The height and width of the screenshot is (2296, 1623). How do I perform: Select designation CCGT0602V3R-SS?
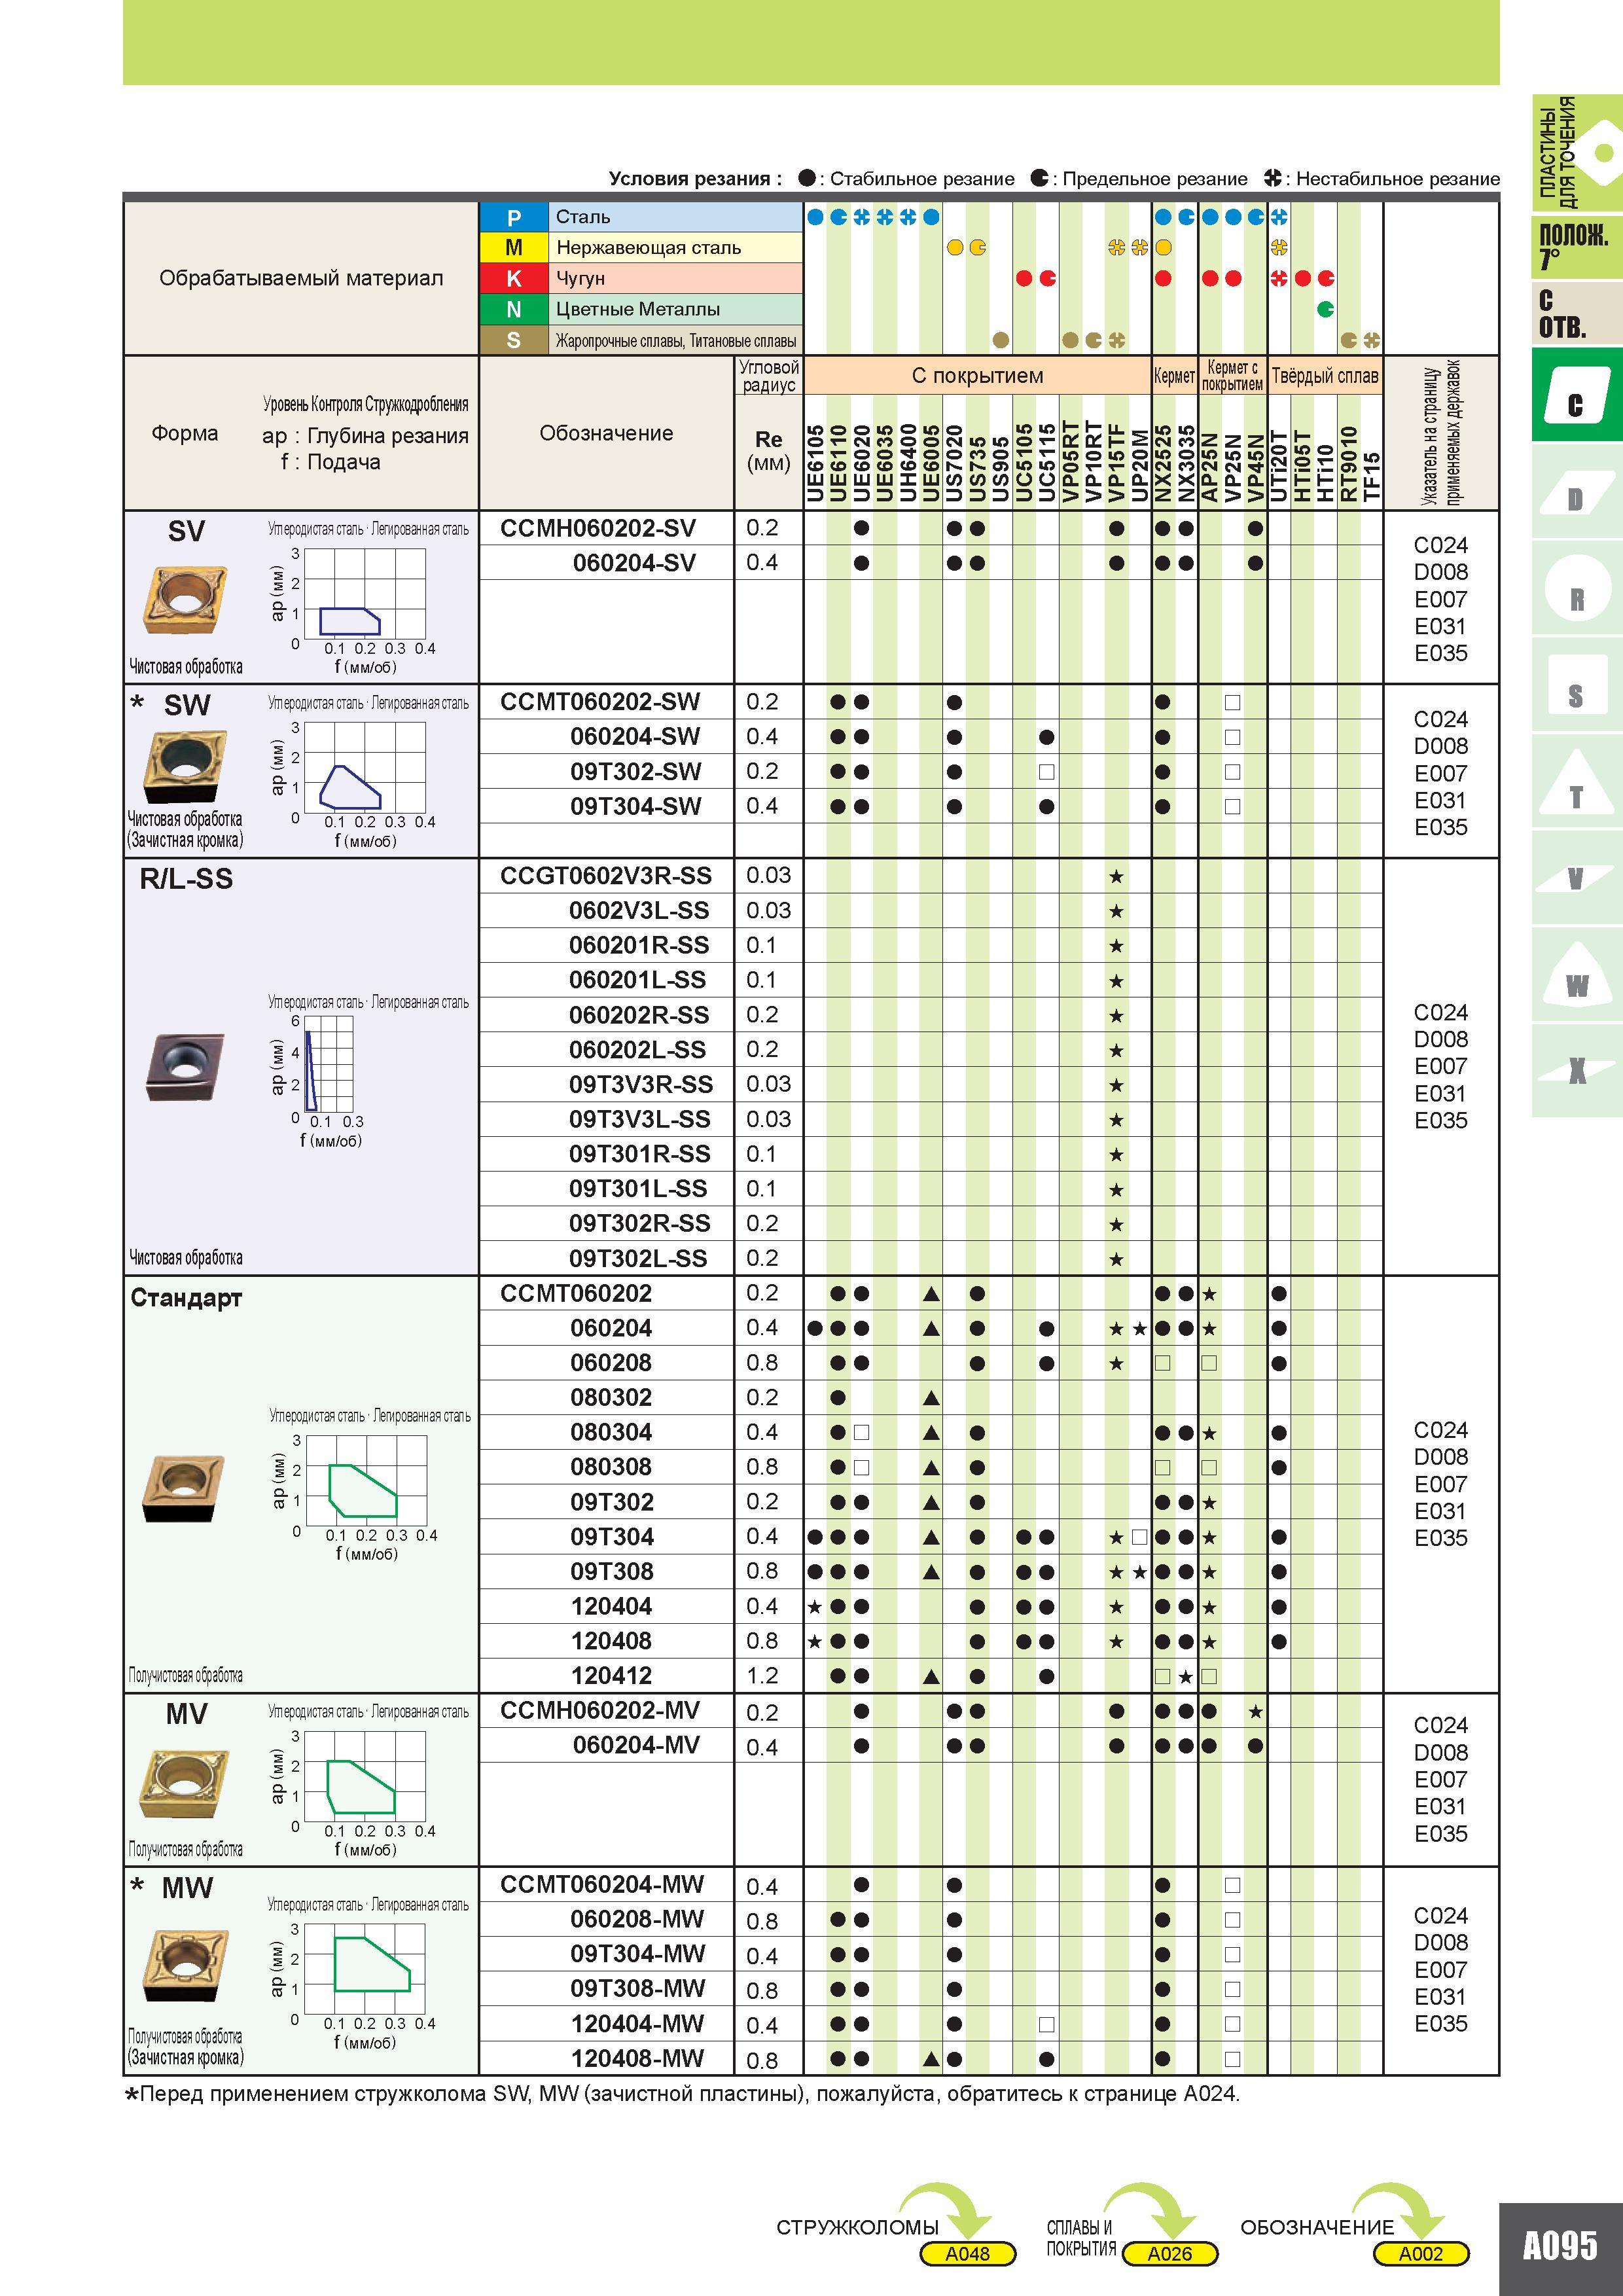[x=606, y=876]
